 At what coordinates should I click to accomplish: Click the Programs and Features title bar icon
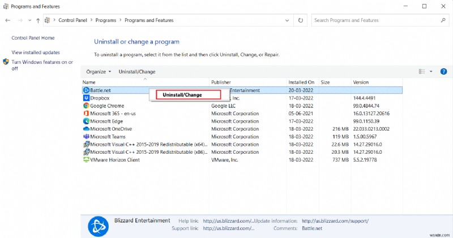(x=6, y=6)
